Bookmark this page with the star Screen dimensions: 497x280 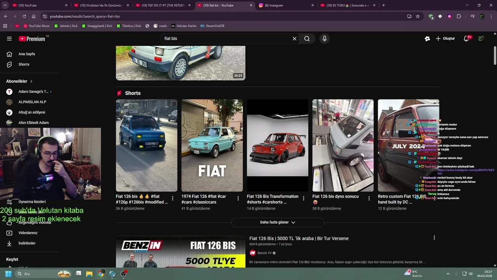point(418,16)
